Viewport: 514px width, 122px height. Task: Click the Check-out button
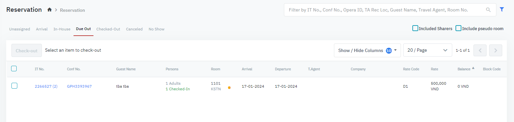coord(26,50)
